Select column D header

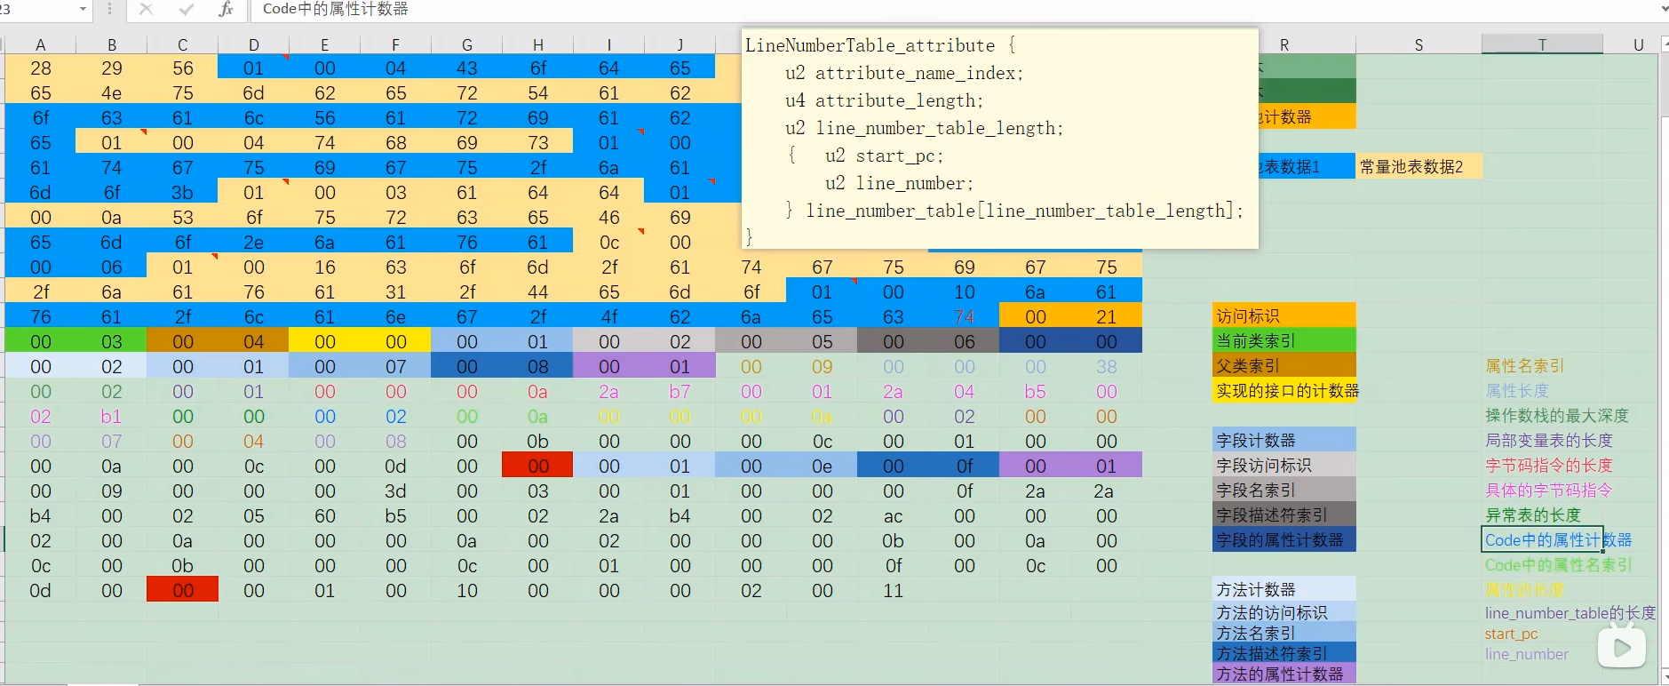[x=253, y=44]
